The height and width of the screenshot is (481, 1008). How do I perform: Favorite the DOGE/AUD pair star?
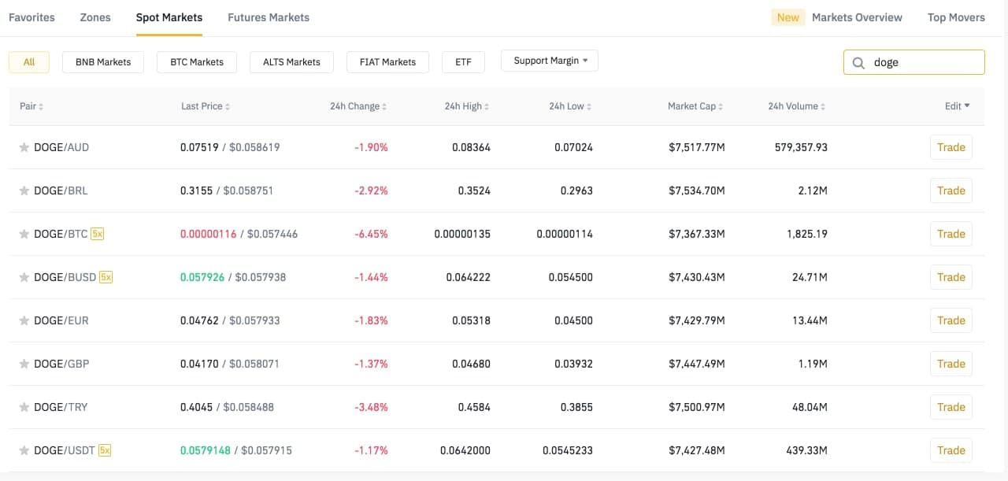24,147
